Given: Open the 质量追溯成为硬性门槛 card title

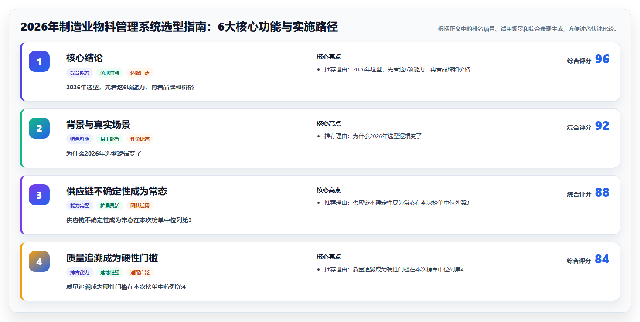Looking at the screenshot, I should pos(112,258).
